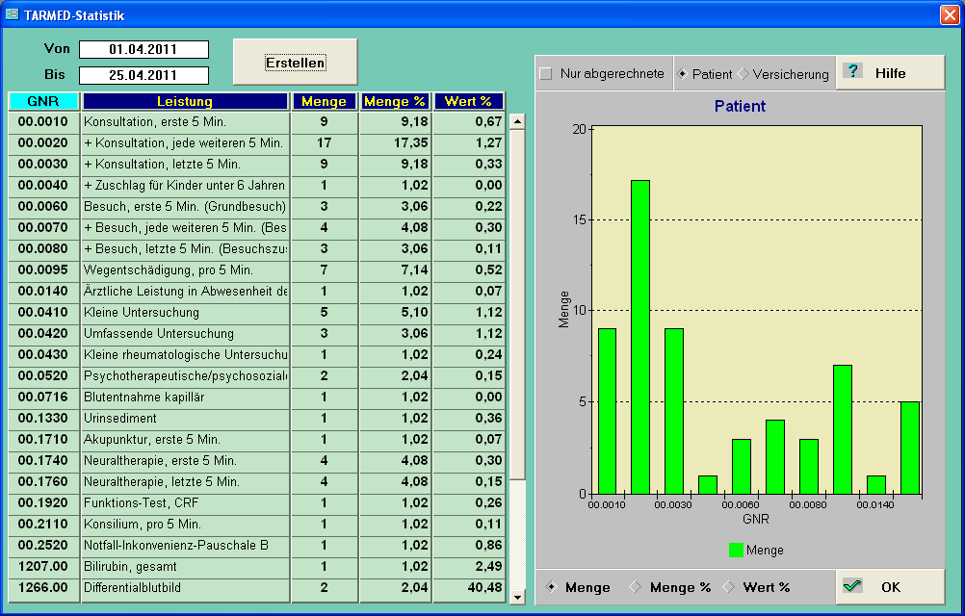Click 'Akupunktur, erste 5 Min.' cell
Image resolution: width=965 pixels, height=616 pixels.
coord(185,440)
